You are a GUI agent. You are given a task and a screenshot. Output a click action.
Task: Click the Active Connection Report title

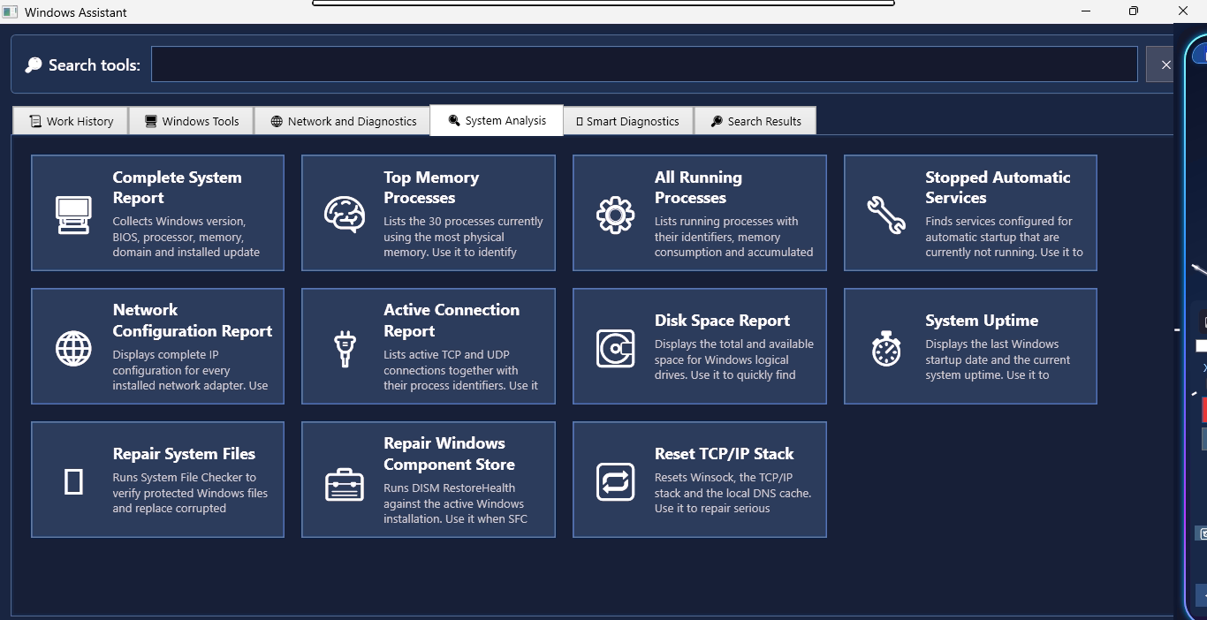coord(452,321)
